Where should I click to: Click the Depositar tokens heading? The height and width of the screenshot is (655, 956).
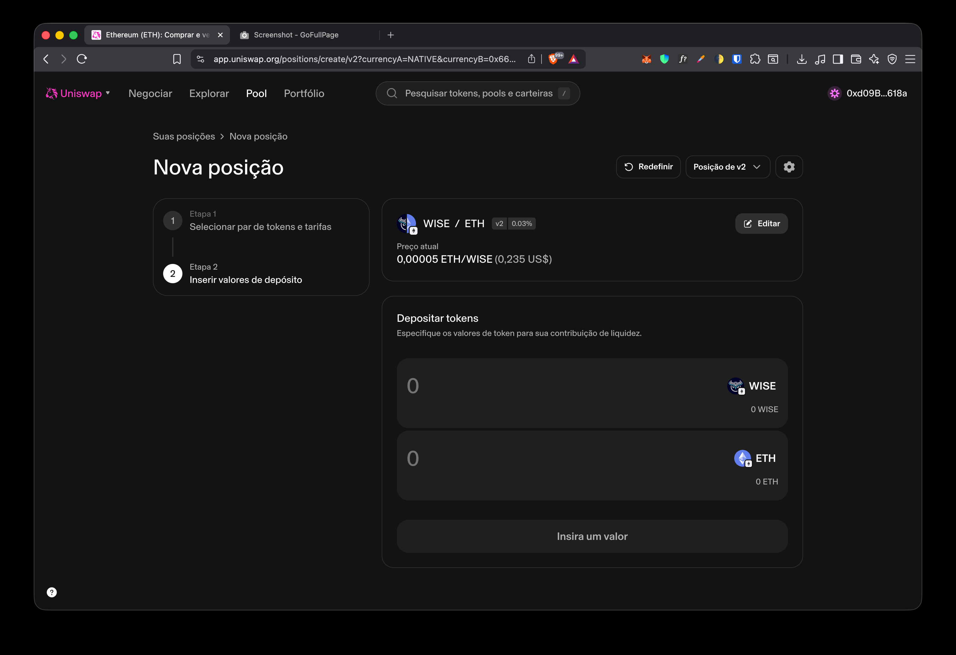437,318
